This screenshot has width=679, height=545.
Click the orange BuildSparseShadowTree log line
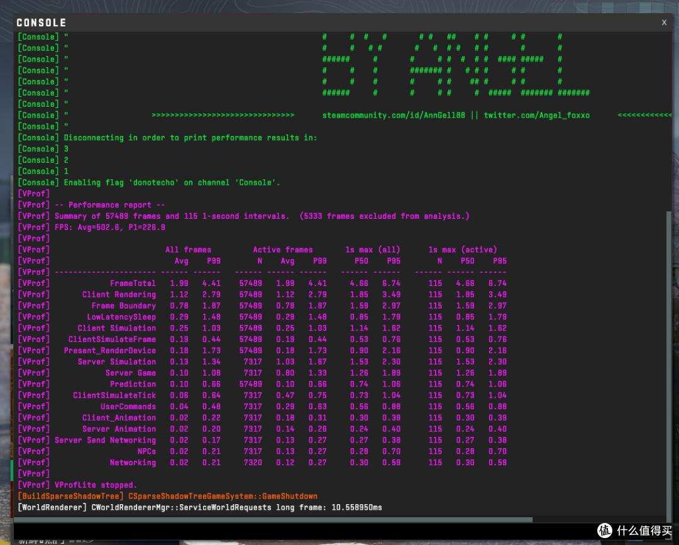168,496
